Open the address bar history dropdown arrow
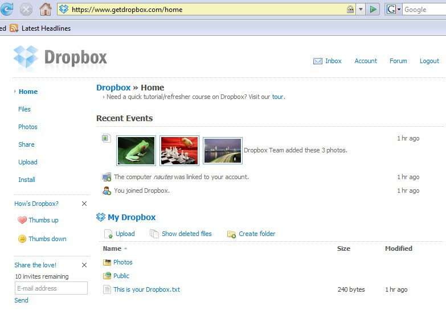Viewport: 446px width, 323px height. [x=361, y=9]
